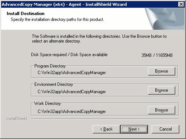Click the Program Directory group label
This screenshot has width=186, height=139.
(x=50, y=66)
